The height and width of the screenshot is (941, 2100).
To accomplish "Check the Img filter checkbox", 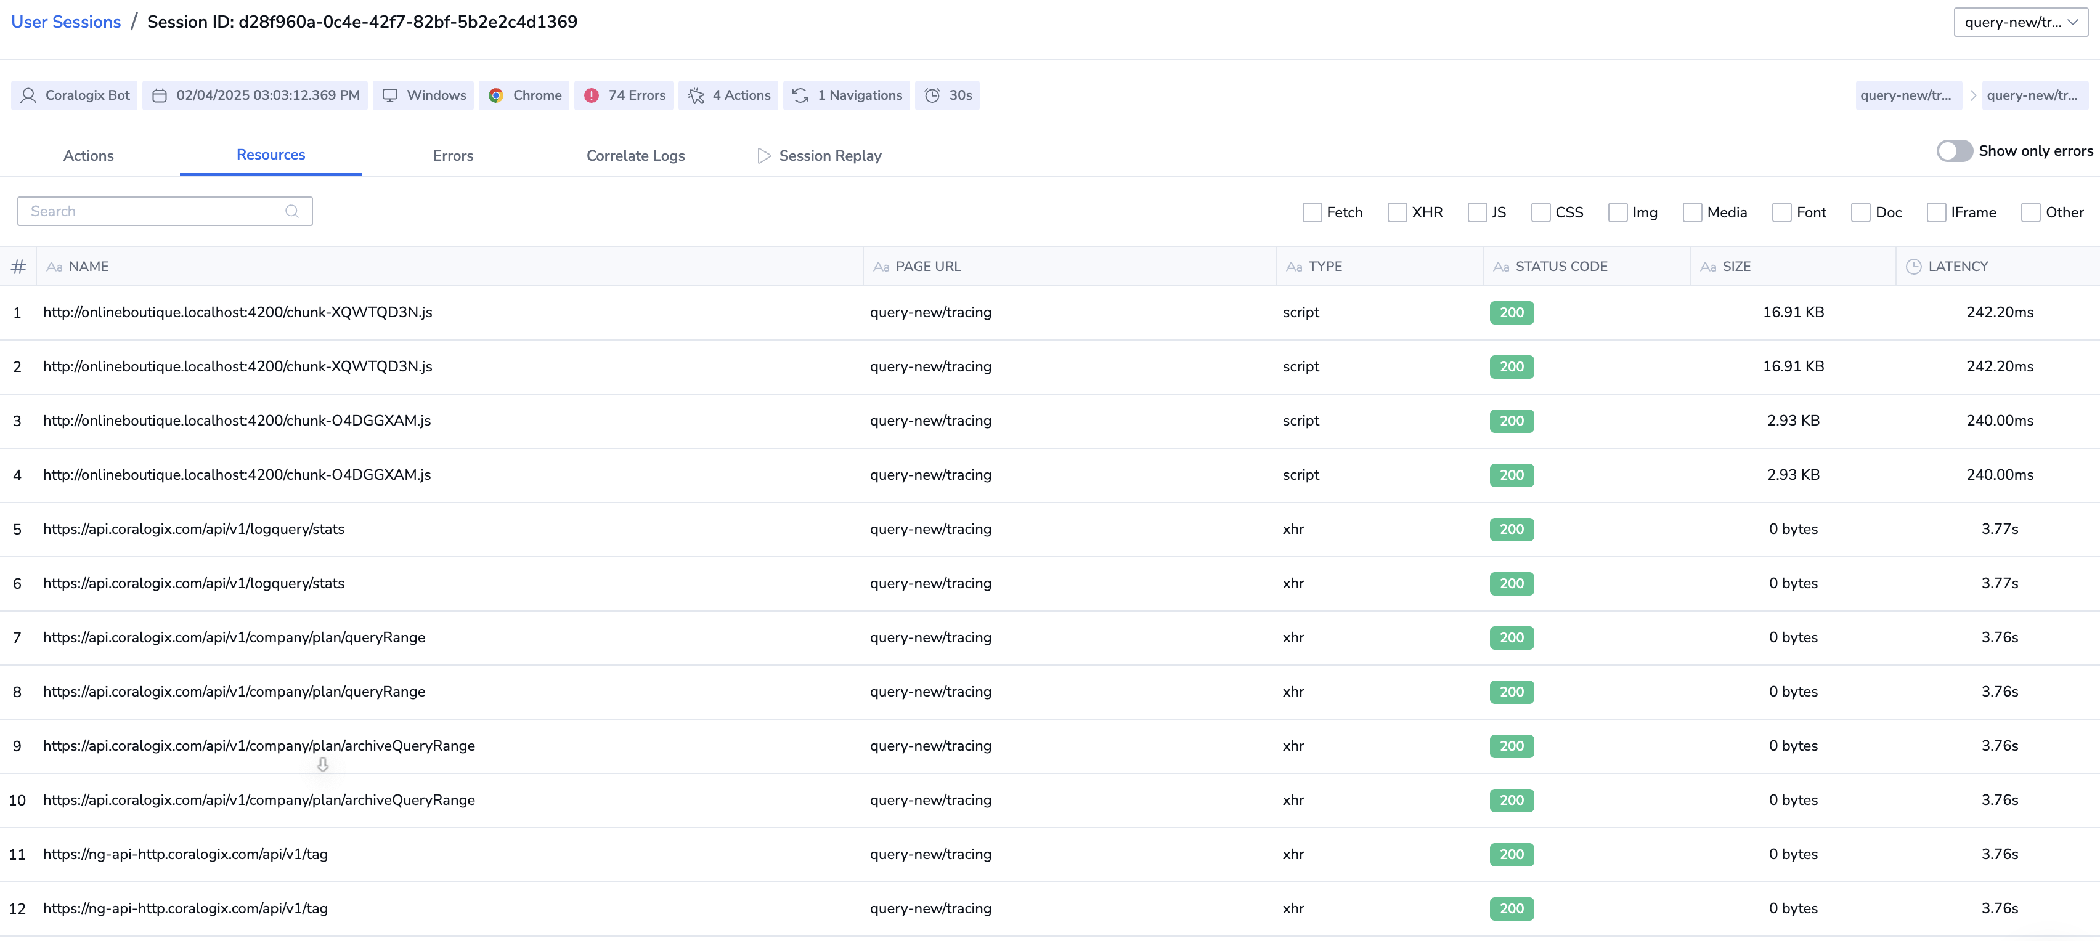I will [x=1618, y=212].
